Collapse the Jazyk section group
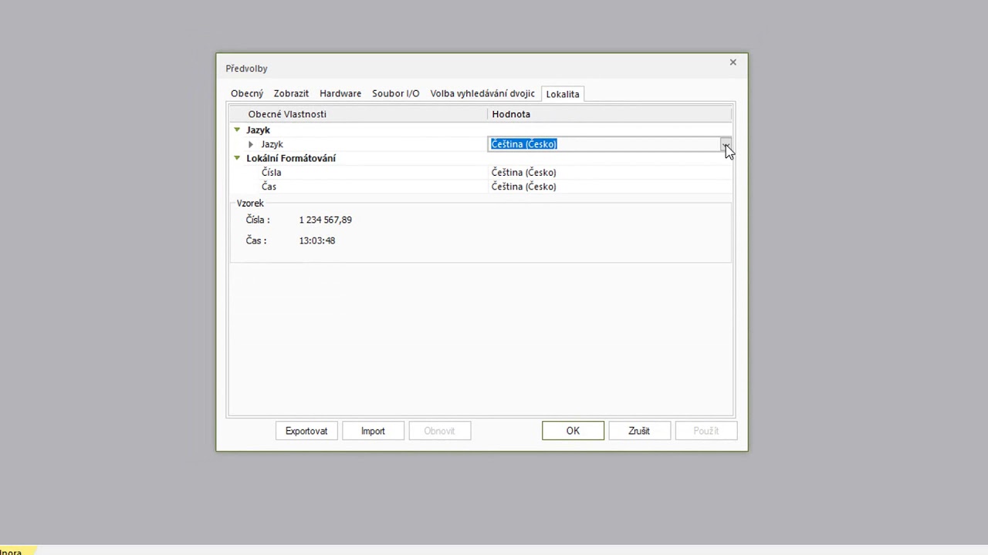The height and width of the screenshot is (555, 988). (x=237, y=130)
